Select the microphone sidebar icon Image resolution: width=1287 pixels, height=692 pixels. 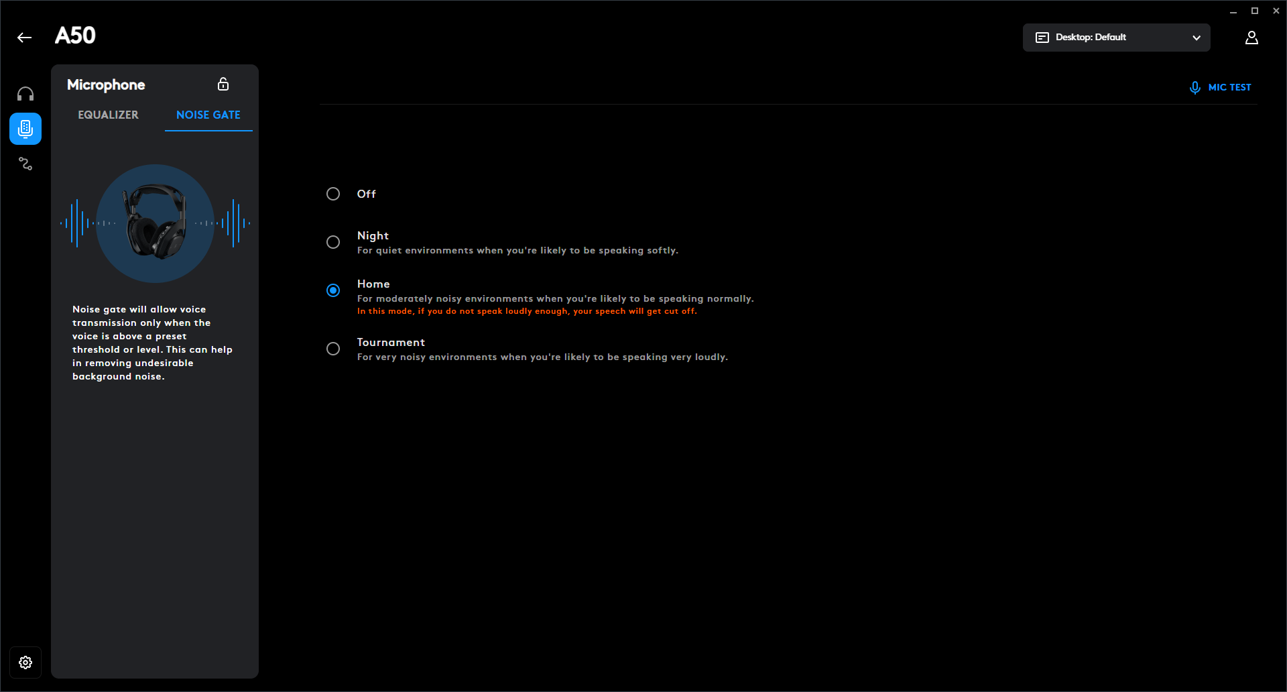(x=25, y=129)
